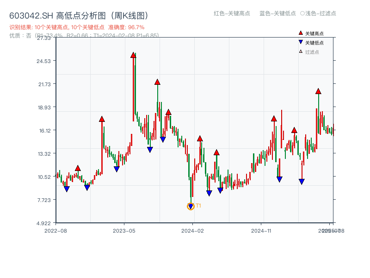Viewport: 370px width, 278px height.
Task: Click the blue low marker left of 2024-11
Action: tap(220, 191)
